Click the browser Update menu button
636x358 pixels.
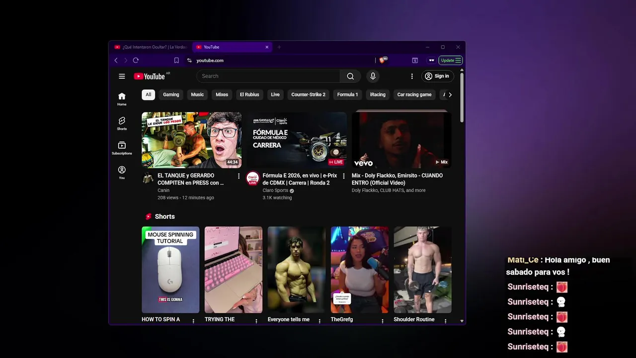[451, 60]
